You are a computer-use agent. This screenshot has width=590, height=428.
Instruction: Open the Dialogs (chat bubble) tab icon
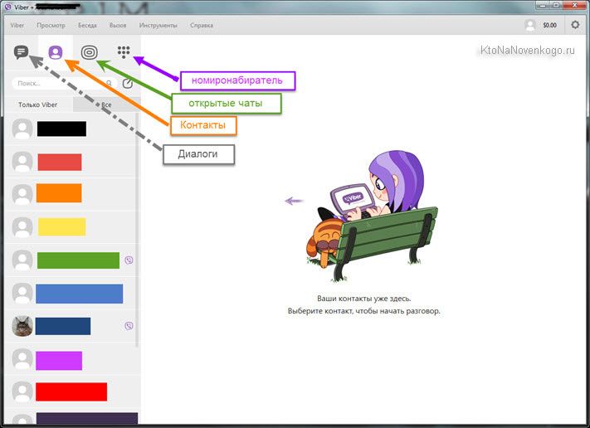coord(22,52)
